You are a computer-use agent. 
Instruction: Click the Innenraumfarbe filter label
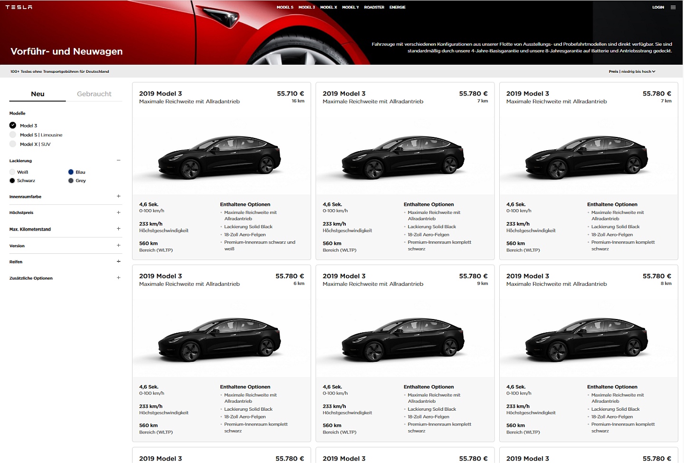coord(25,196)
